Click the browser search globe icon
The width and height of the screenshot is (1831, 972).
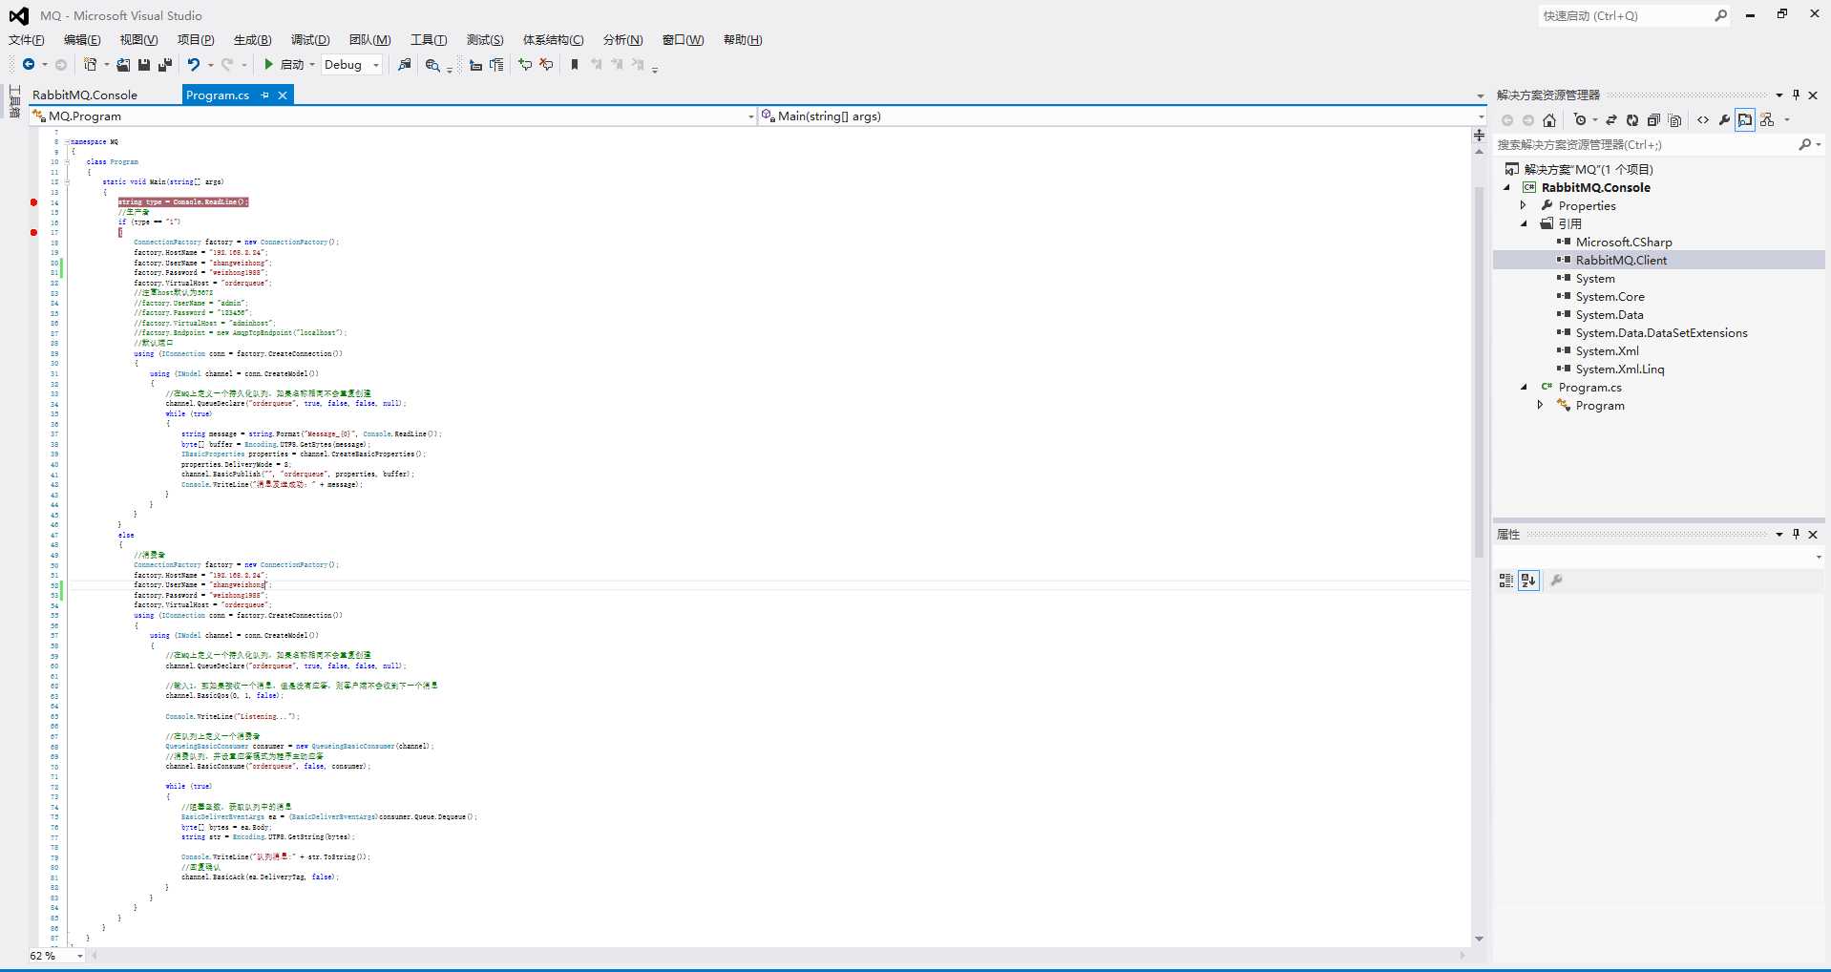[432, 65]
